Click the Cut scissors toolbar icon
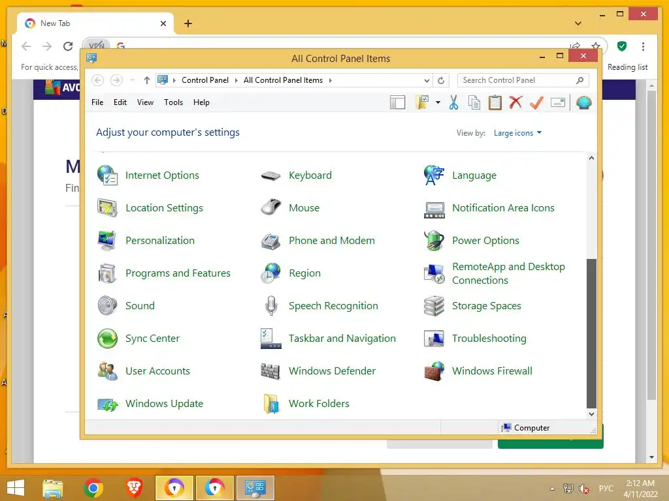This screenshot has height=501, width=669. [453, 102]
